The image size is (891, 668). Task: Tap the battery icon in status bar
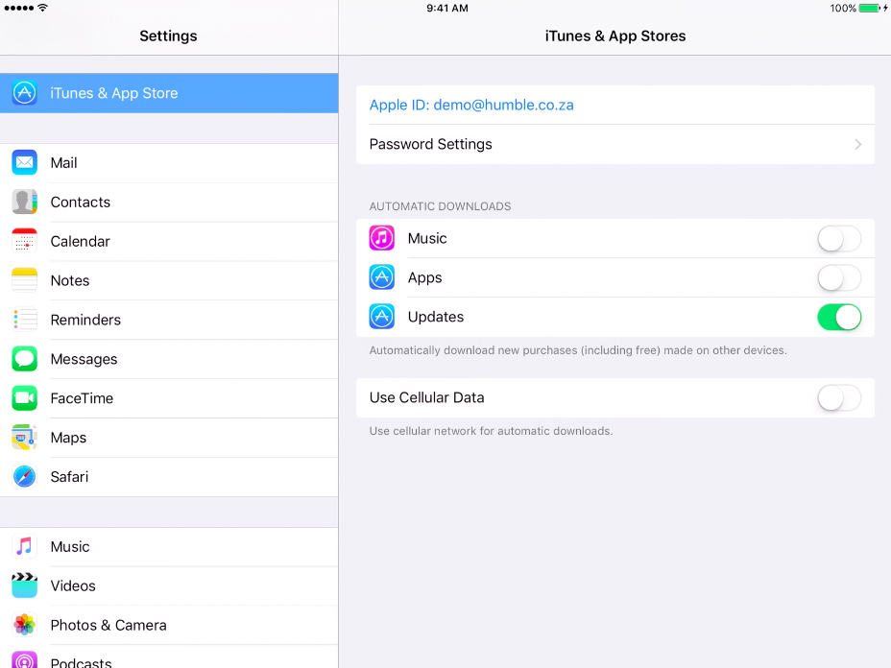pyautogui.click(x=870, y=8)
